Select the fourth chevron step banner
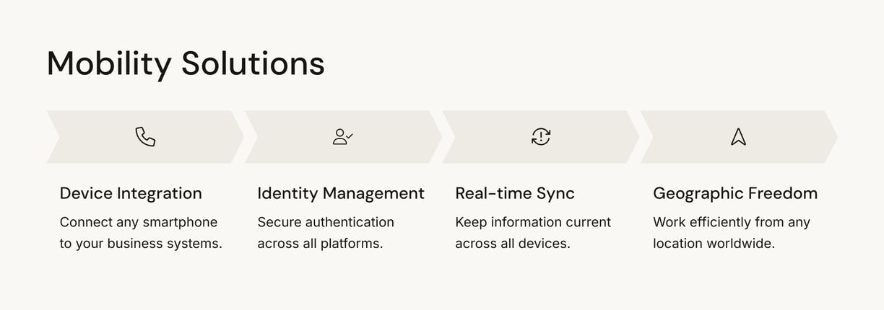This screenshot has width=884, height=310. point(739,137)
